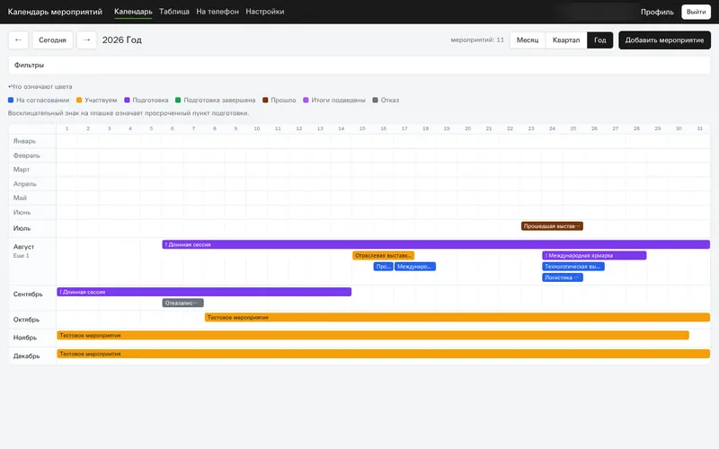Screen dimensions: 719x449
Task: Open the Тестовое мероприятия bar in October
Action: click(x=457, y=317)
